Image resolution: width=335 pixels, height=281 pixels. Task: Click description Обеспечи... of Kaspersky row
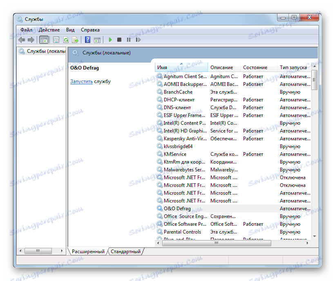[x=223, y=138]
